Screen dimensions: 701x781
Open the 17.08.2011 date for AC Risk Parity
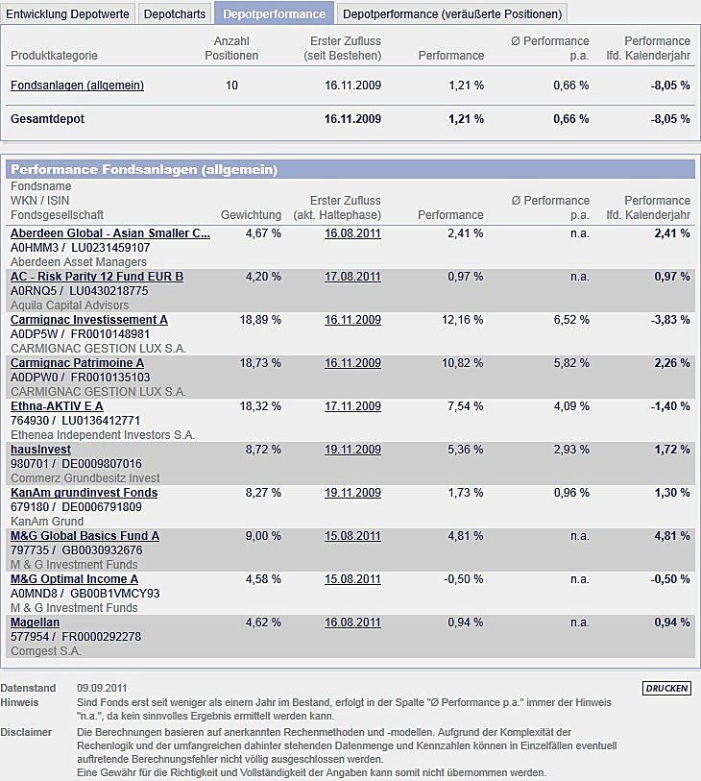(352, 277)
